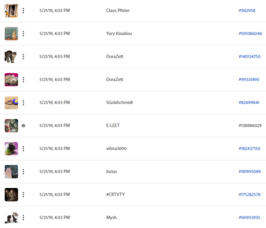Viewport: 266px width, 228px height.
Task: Open the more-options menu for Claus Pfister row
Action: [x=23, y=11]
